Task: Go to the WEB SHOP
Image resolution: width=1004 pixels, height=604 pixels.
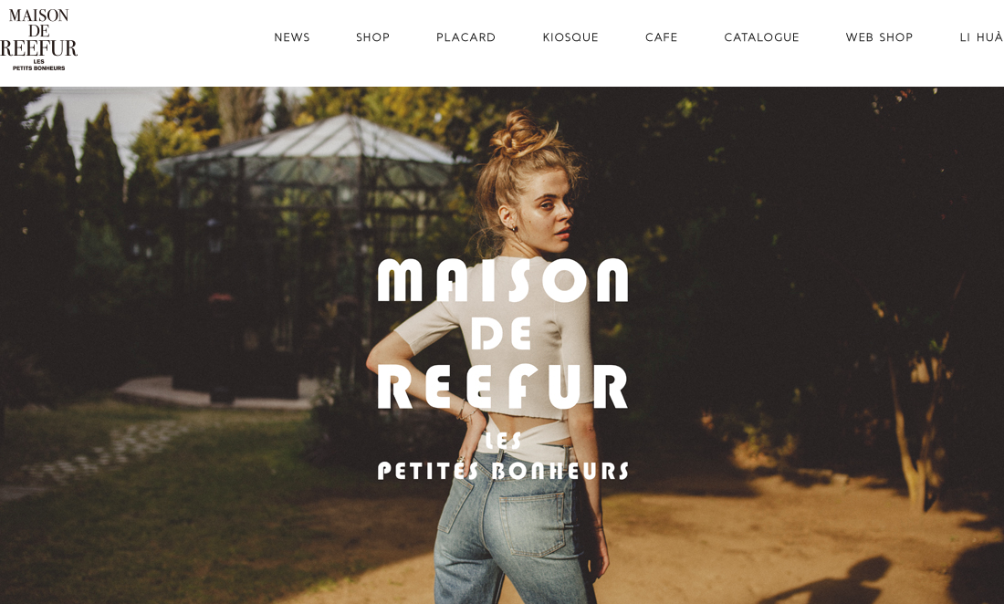Action: click(x=879, y=37)
